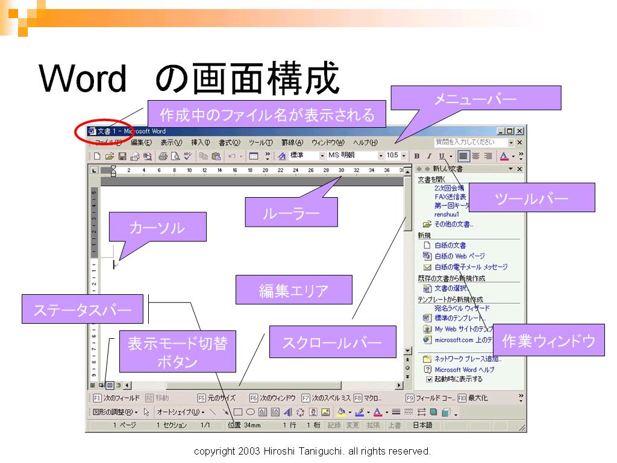Insert a diagram or organization chart

(x=300, y=412)
